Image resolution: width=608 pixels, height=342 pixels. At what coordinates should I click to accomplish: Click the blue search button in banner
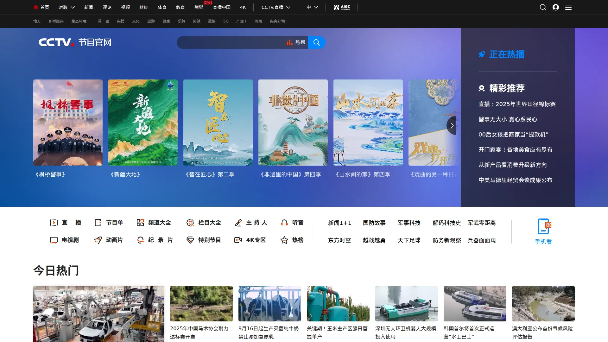316,42
